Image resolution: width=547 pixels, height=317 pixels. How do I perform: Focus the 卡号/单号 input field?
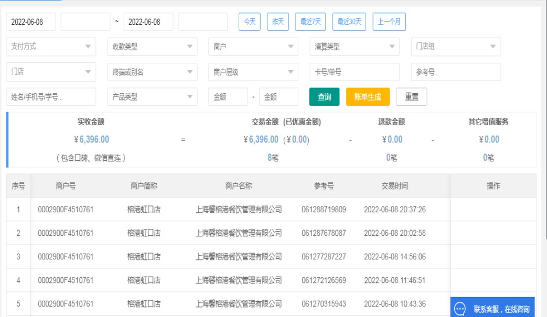(354, 72)
